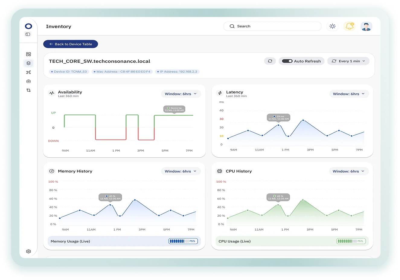Click the 45 % tooltip in Memory History chart
The height and width of the screenshot is (280, 400).
click(110, 197)
